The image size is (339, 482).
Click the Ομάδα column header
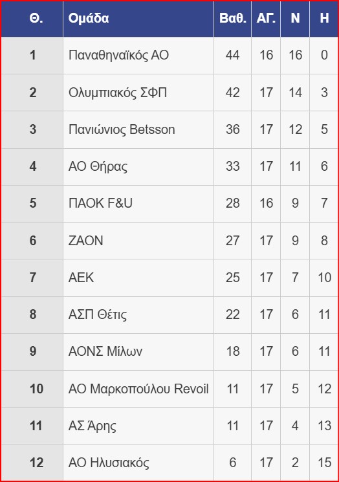click(89, 18)
